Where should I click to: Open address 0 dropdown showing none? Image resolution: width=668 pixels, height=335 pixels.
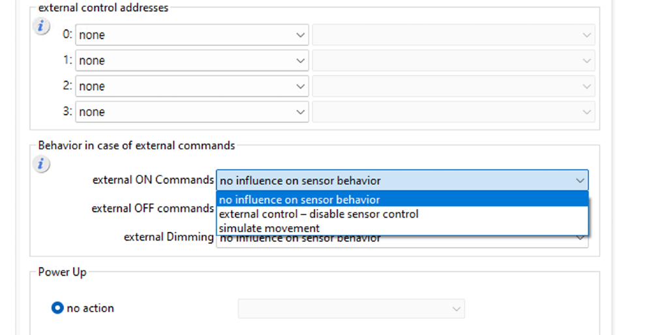192,35
